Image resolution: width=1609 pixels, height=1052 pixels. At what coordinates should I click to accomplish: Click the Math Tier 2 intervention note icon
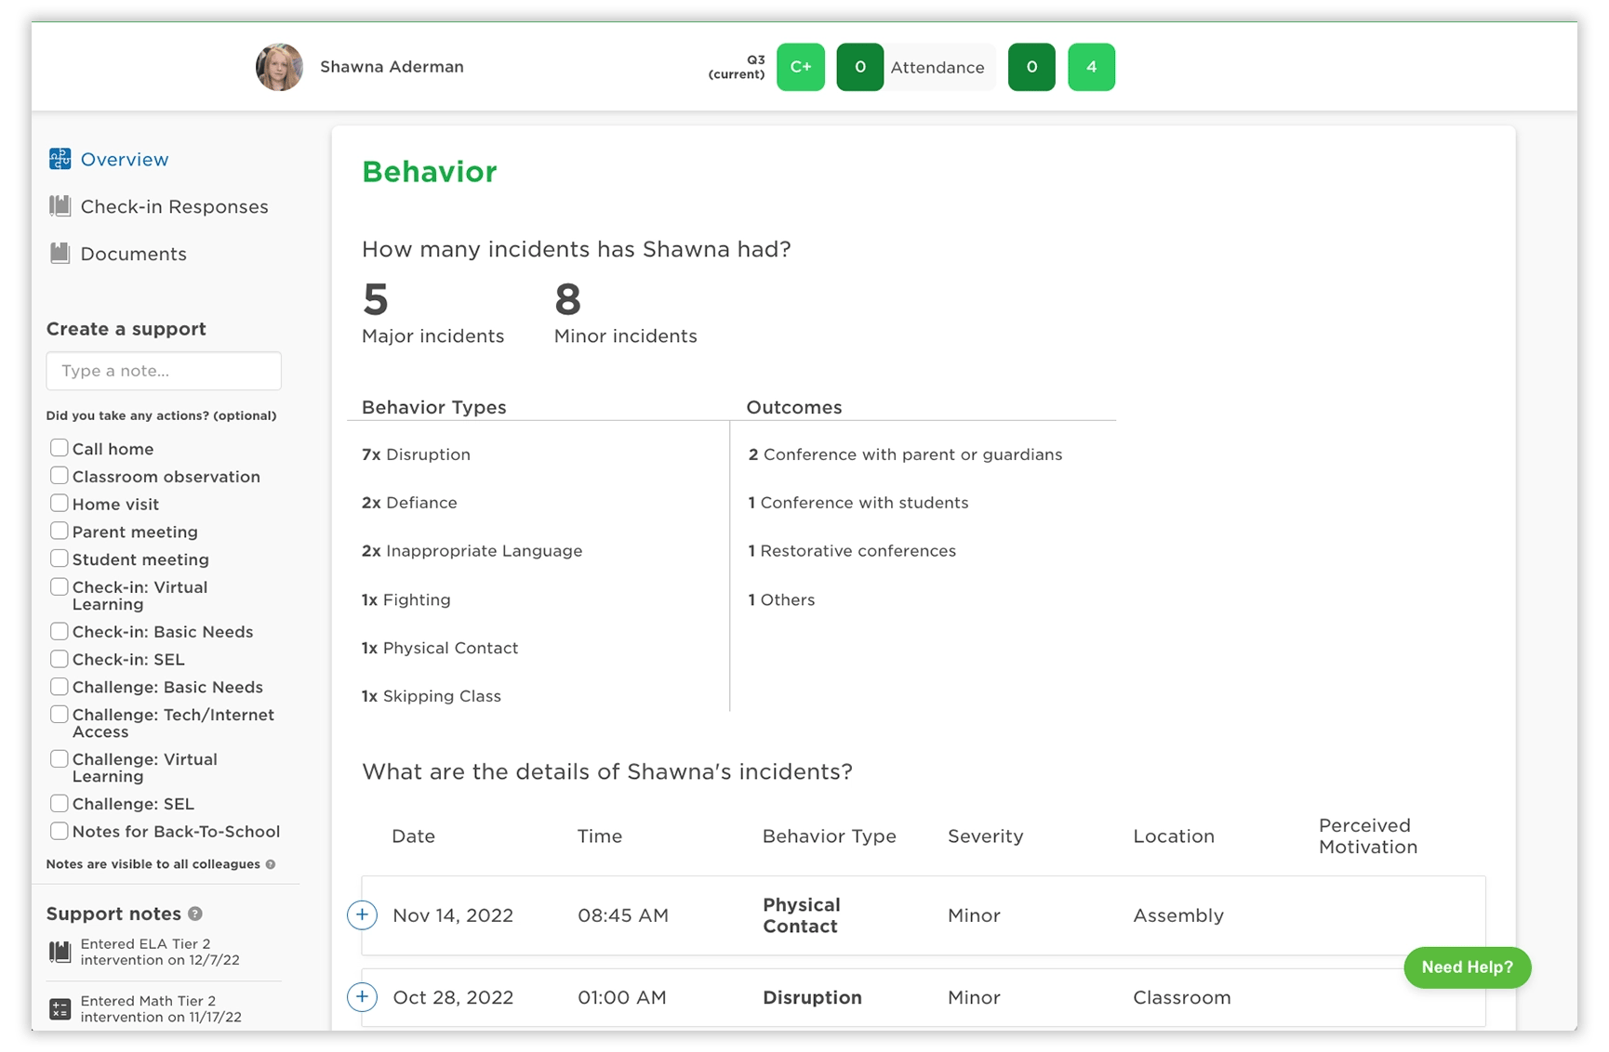pyautogui.click(x=60, y=1008)
